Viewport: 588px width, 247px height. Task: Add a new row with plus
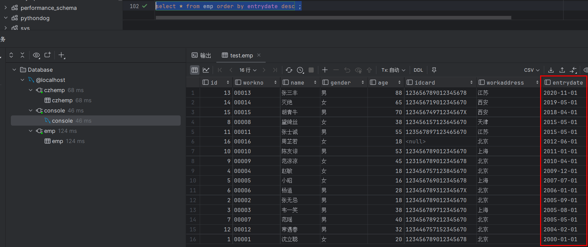325,70
